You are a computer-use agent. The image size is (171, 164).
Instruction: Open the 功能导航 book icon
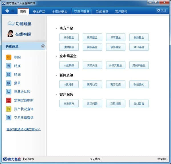click(x=11, y=23)
